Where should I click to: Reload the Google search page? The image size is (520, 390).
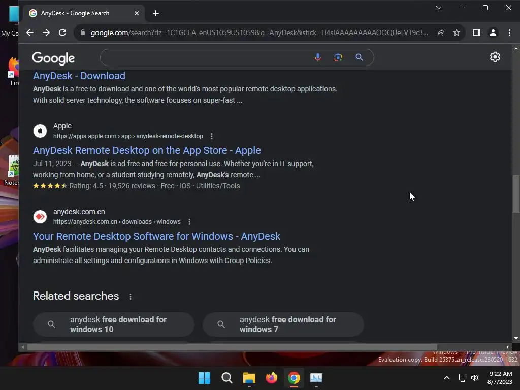pyautogui.click(x=62, y=32)
